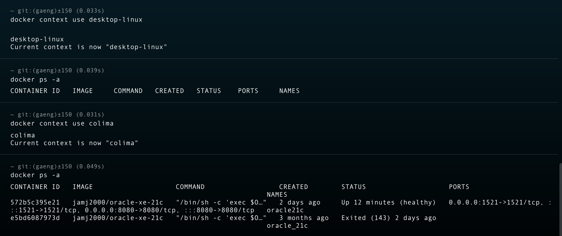Click the IMAGE column header

(83, 187)
